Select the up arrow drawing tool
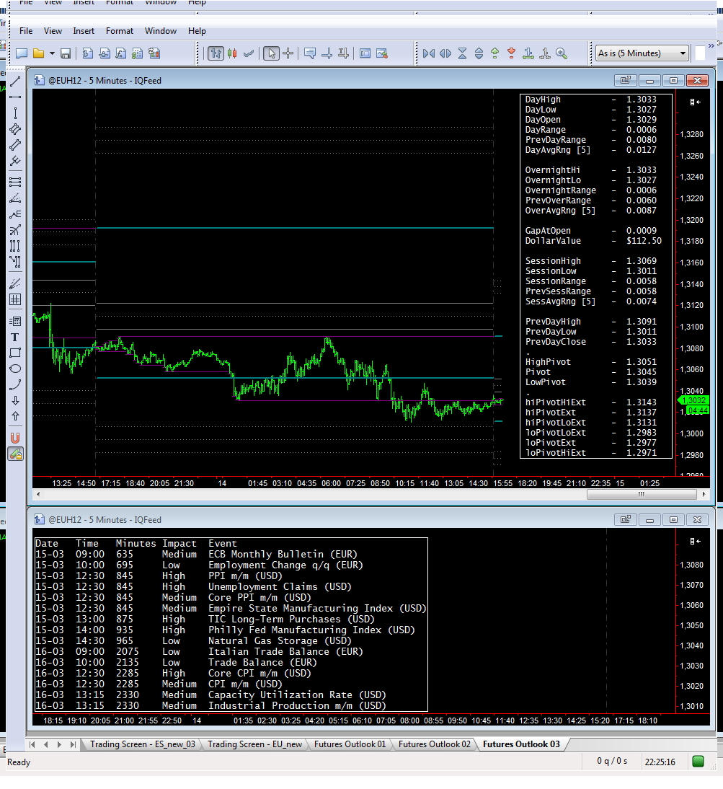Screen dimensions: 723x789 [x=15, y=417]
